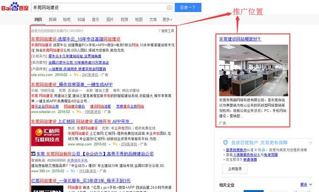
Task: Open the 文库 tab
Action: click(153, 20)
